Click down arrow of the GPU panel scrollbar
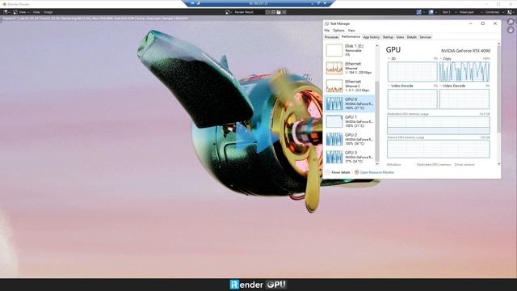Screen dimensions: 517x291 [x=498, y=164]
